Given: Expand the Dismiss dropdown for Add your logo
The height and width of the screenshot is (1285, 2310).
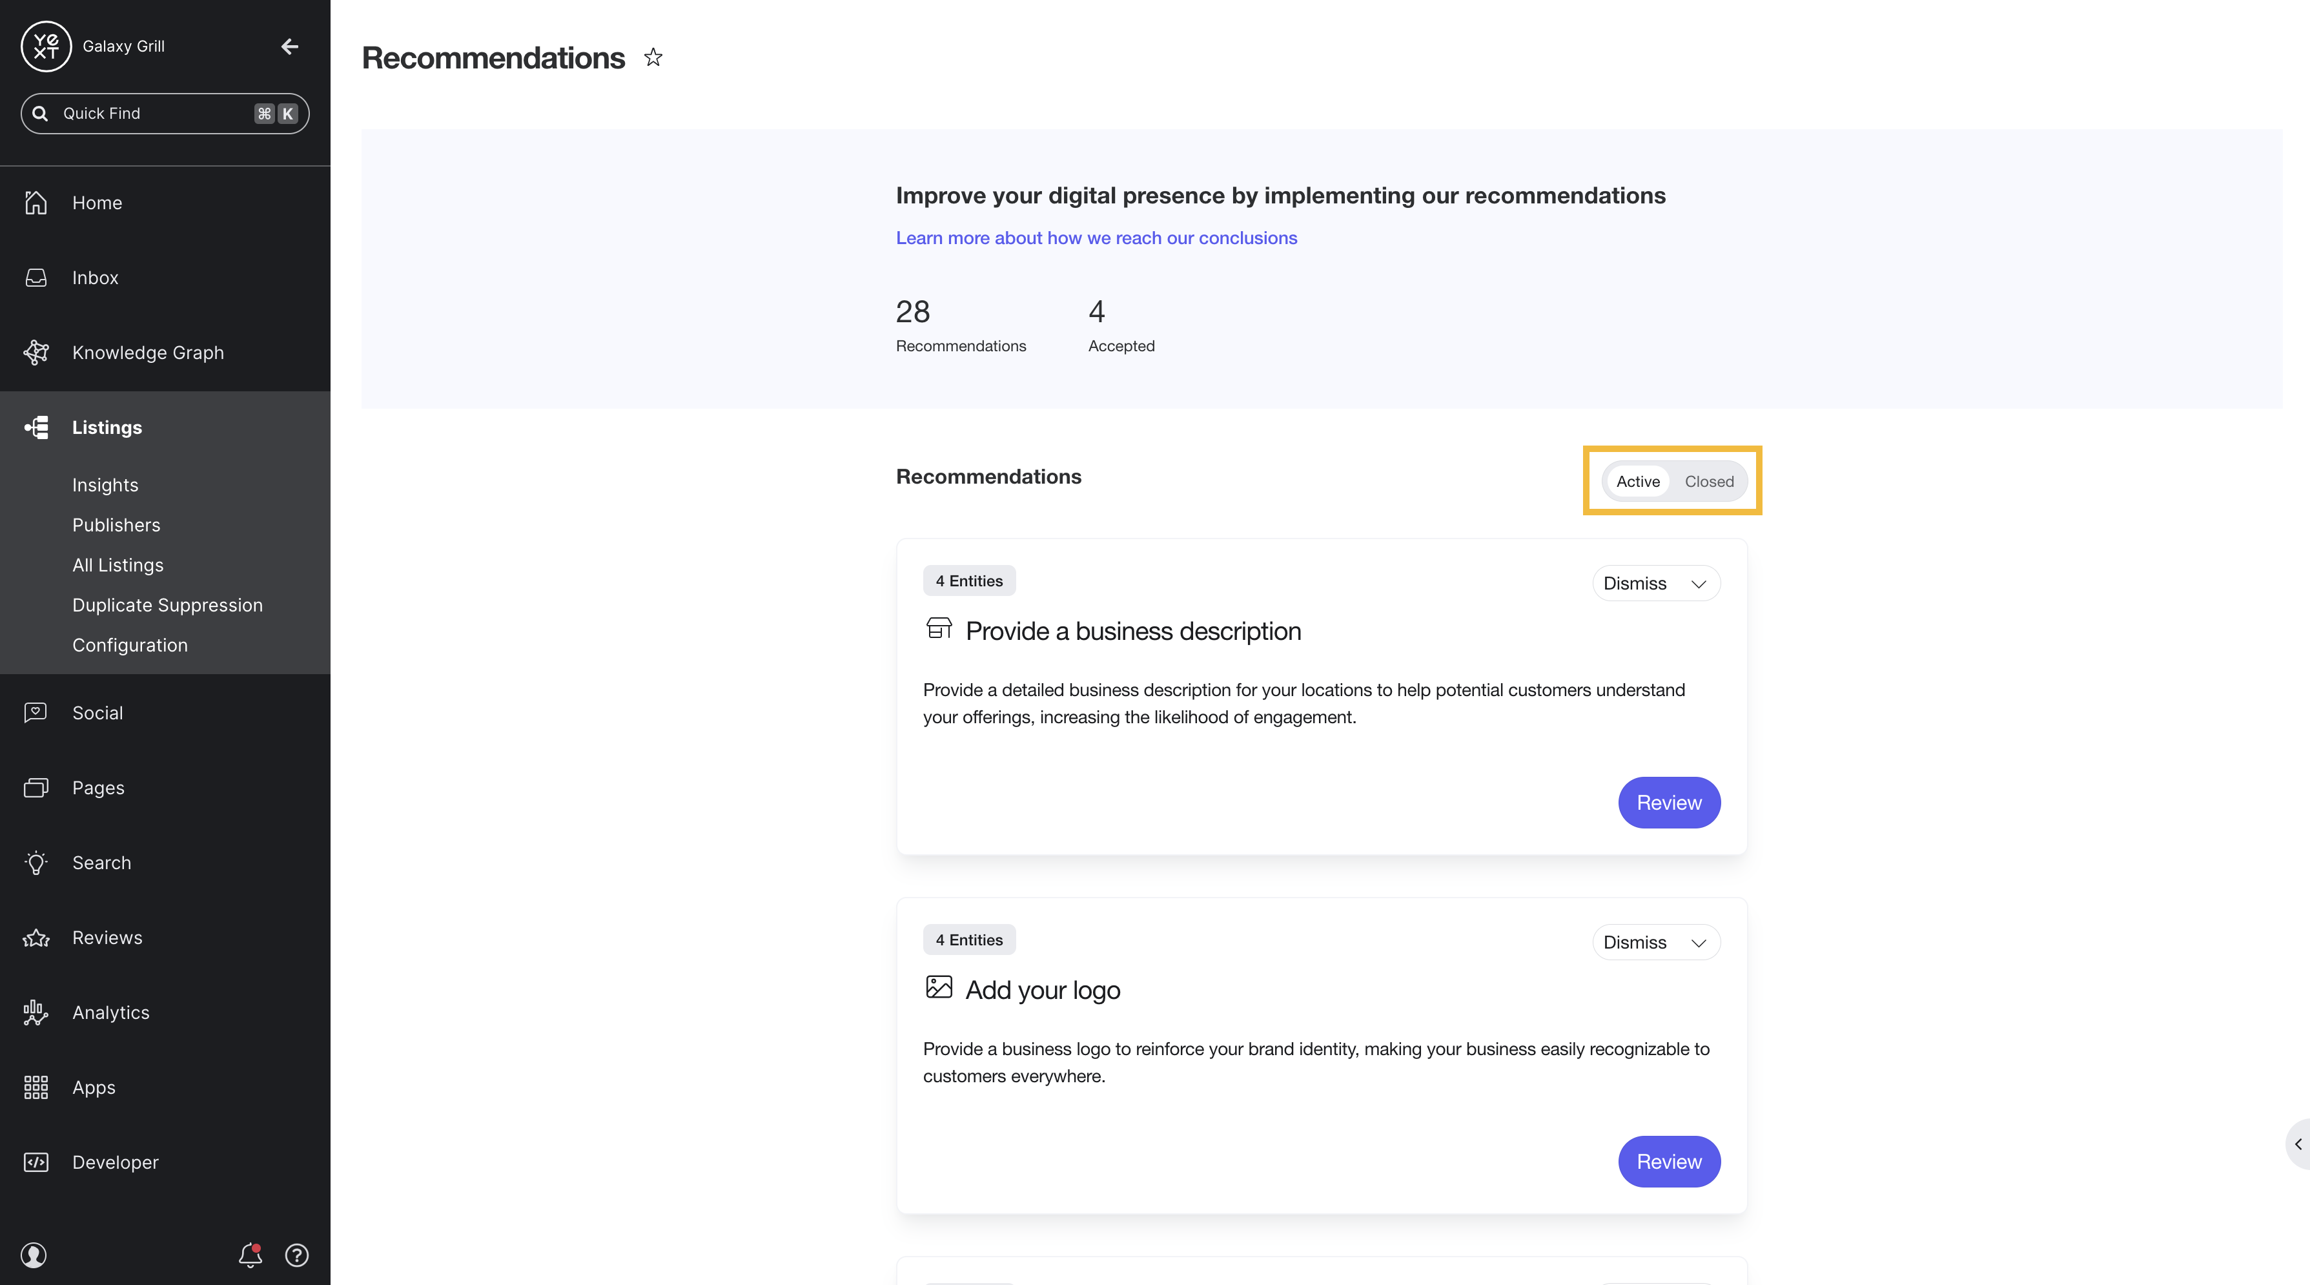Looking at the screenshot, I should (1655, 943).
